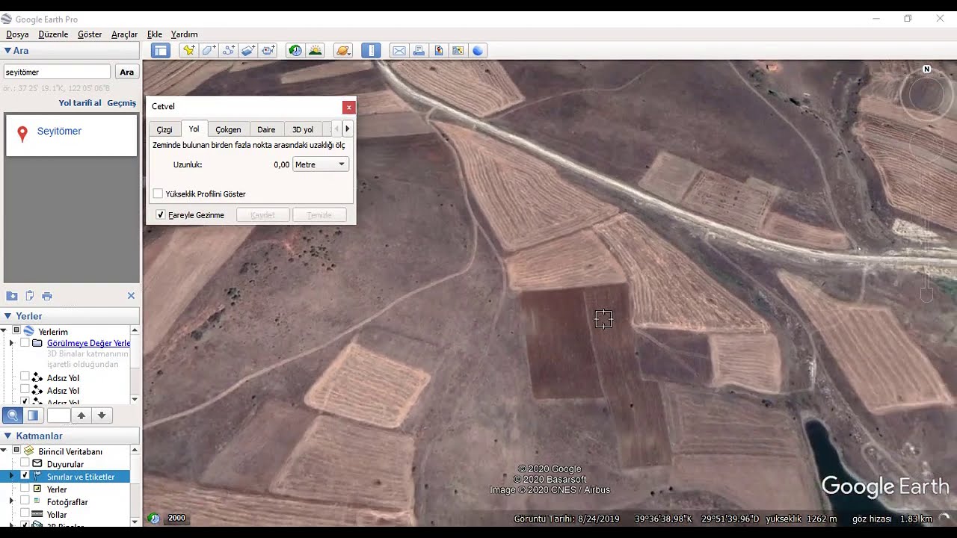Copy search results with the clipboard icon
957x538 pixels.
pyautogui.click(x=30, y=296)
